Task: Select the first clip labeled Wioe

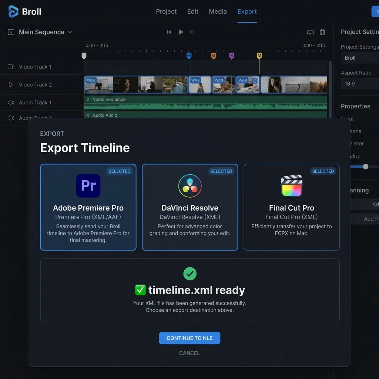Action: [x=136, y=84]
